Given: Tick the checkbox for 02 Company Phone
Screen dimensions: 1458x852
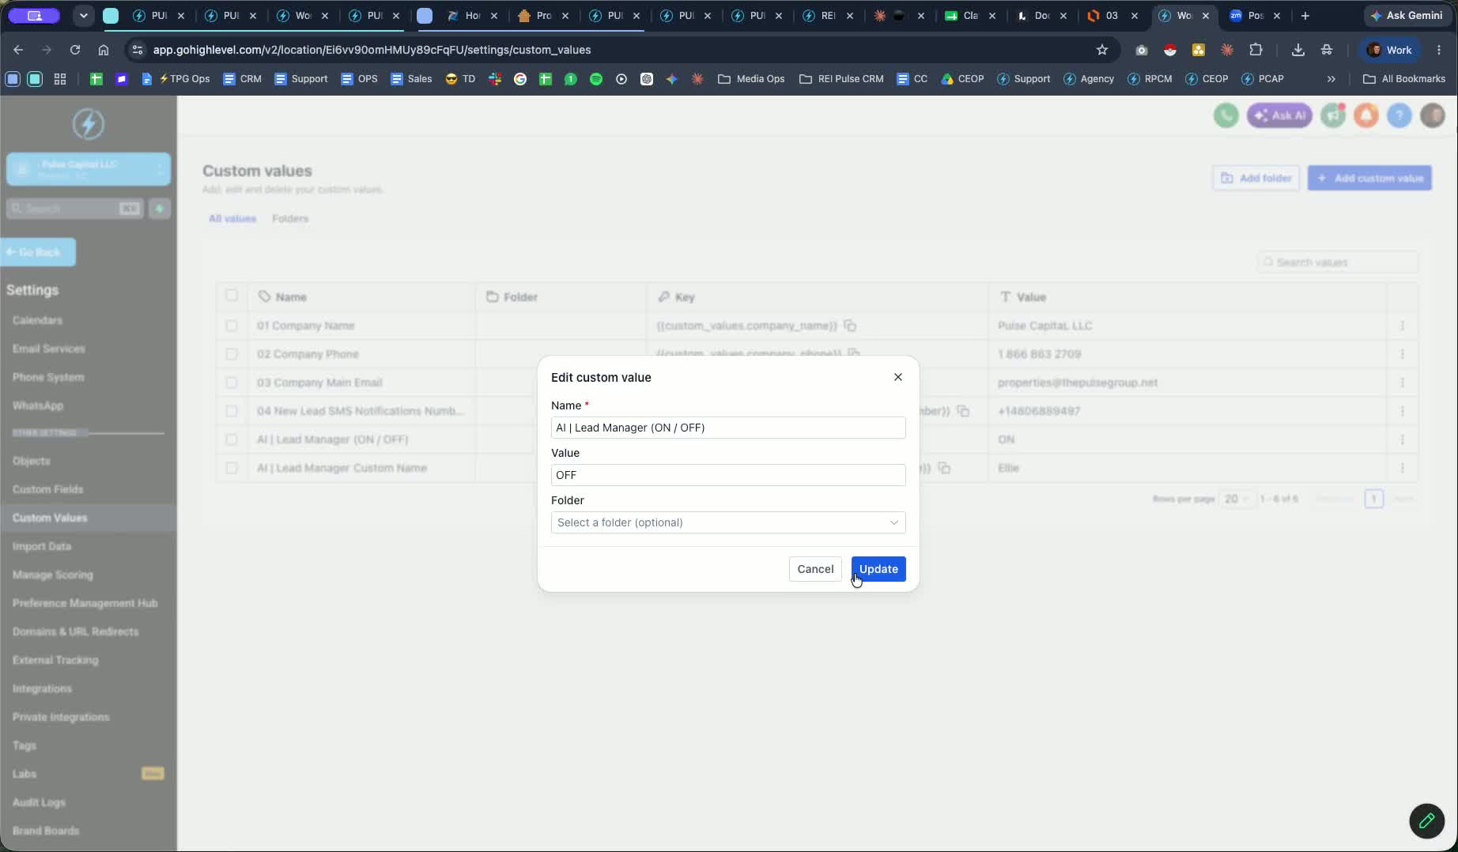Looking at the screenshot, I should pyautogui.click(x=231, y=354).
